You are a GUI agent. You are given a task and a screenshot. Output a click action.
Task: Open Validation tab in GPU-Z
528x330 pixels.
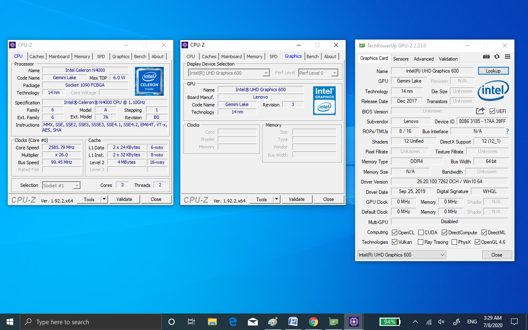click(x=448, y=59)
